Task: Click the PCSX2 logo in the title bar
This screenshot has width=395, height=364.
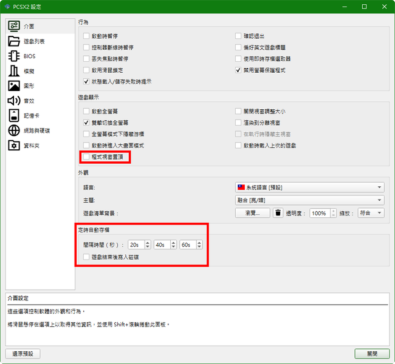Action: [x=7, y=7]
